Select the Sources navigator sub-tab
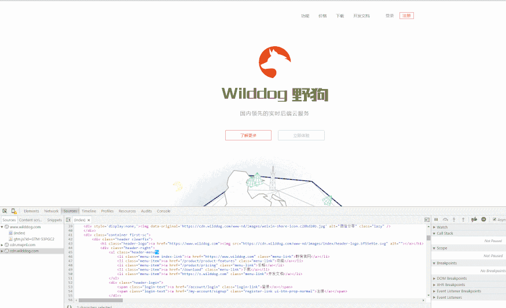This screenshot has width=506, height=308. click(x=9, y=220)
